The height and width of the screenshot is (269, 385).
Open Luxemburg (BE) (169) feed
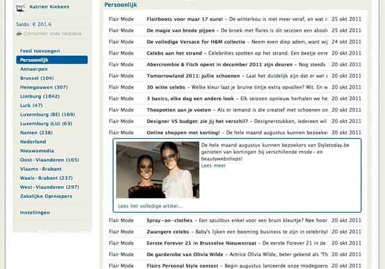pos(47,114)
